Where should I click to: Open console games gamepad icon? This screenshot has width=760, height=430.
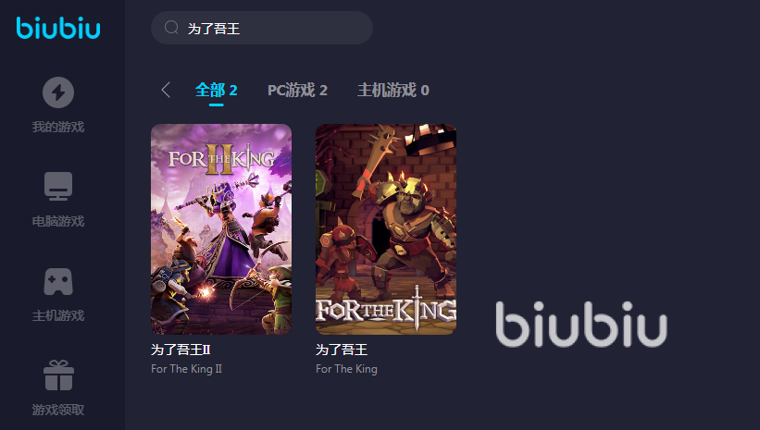coord(58,281)
